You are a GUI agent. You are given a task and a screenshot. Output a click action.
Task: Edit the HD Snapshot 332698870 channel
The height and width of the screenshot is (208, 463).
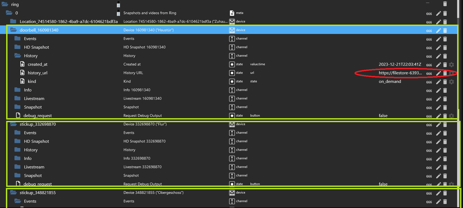[x=438, y=142]
